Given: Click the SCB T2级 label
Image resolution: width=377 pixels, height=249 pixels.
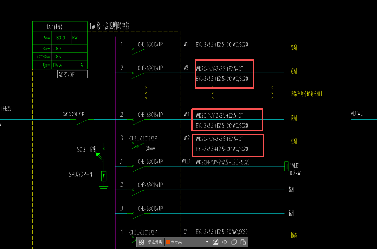Looking at the screenshot, I should pyautogui.click(x=86, y=149).
